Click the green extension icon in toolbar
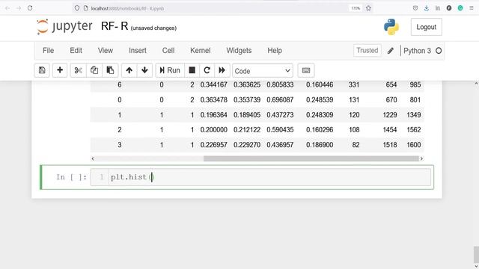The height and width of the screenshot is (269, 479). point(460,8)
